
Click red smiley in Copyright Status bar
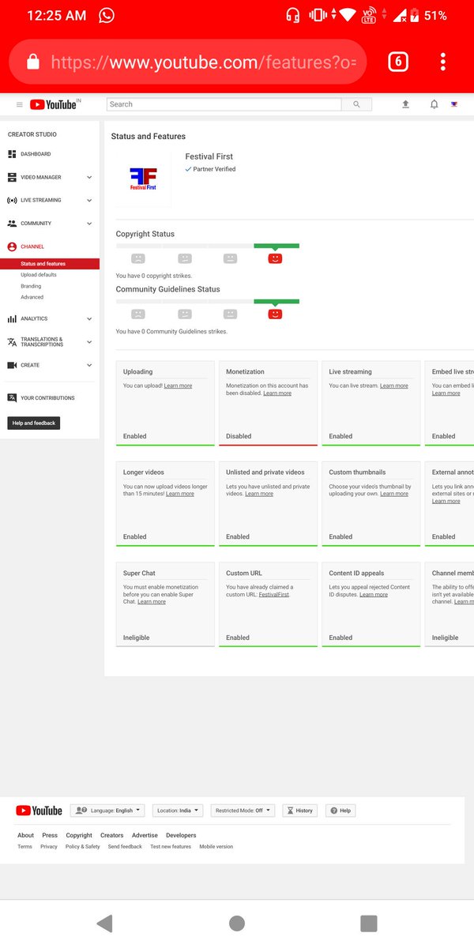275,258
